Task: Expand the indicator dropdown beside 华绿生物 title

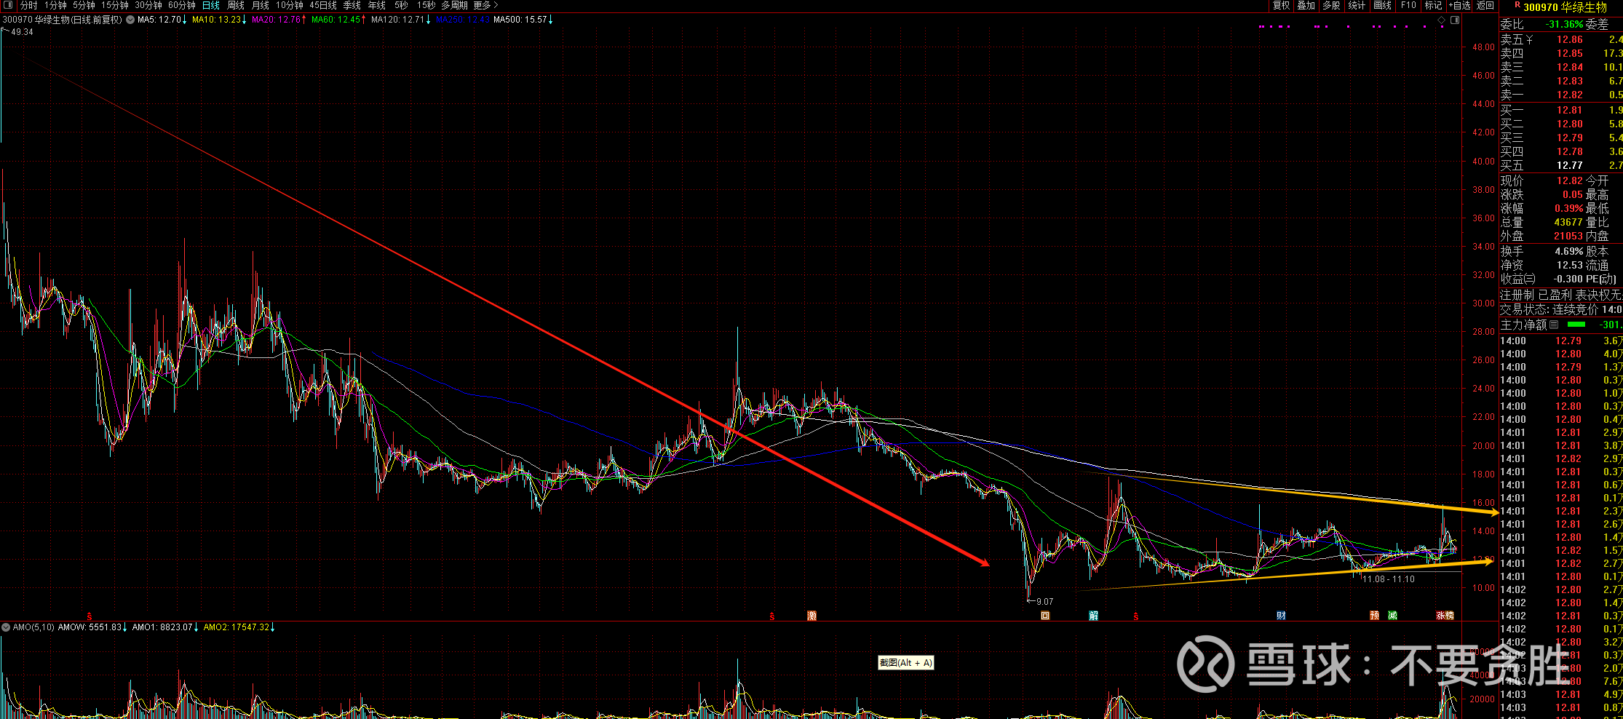Action: [x=130, y=20]
